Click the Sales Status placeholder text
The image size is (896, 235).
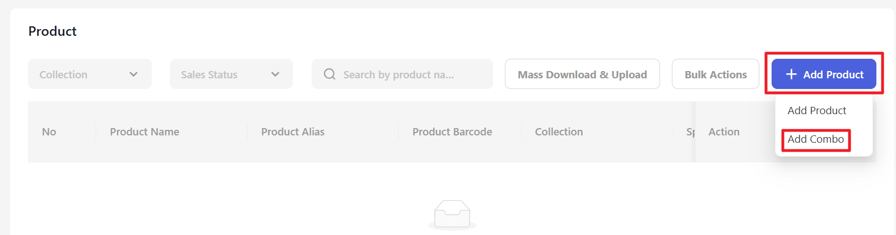click(209, 74)
